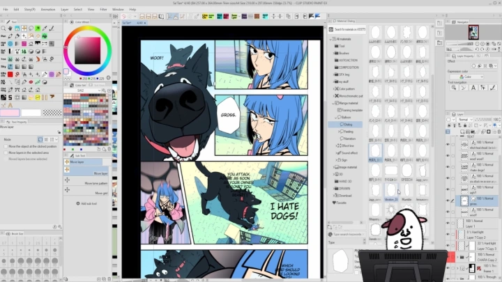Select the pink square tool icon
This screenshot has height=282, width=502.
coord(24,43)
